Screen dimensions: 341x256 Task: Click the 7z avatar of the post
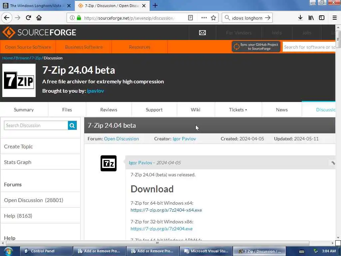pos(109,163)
